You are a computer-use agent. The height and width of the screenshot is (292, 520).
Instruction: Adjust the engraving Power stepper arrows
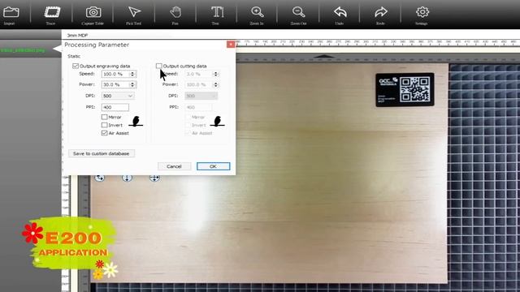[132, 84]
